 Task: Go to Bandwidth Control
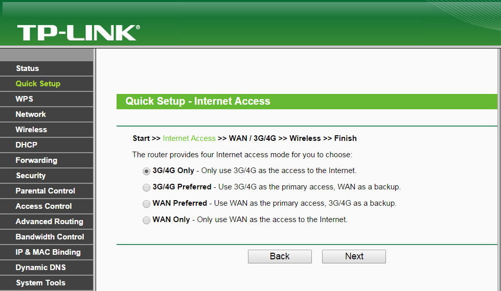tap(50, 237)
